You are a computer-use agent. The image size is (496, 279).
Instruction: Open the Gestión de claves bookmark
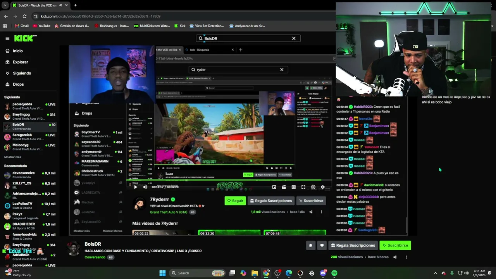[72, 26]
